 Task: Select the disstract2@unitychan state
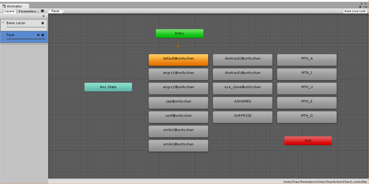point(243,60)
